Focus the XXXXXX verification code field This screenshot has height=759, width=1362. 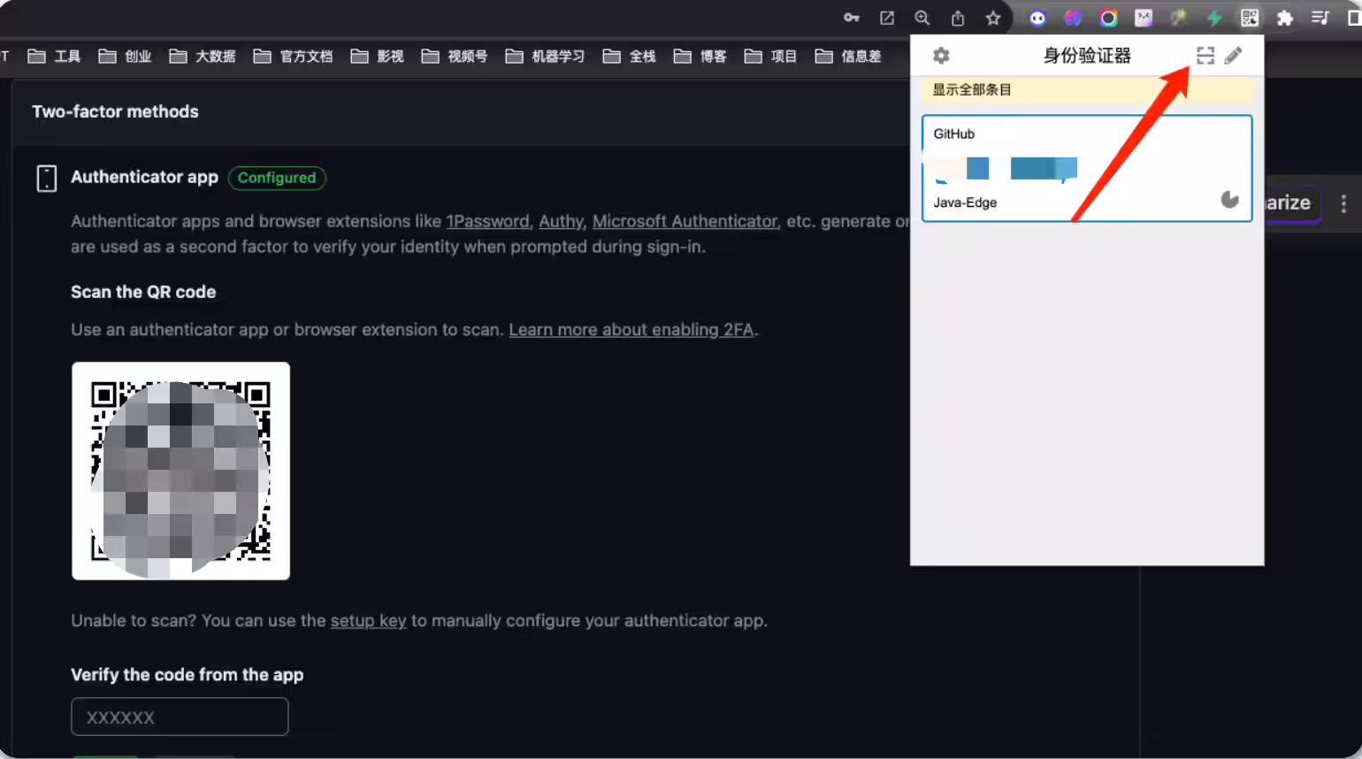[x=180, y=717]
